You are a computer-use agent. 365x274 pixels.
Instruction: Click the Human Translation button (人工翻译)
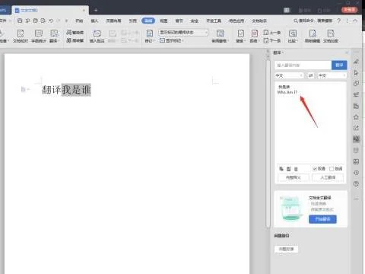click(x=328, y=177)
